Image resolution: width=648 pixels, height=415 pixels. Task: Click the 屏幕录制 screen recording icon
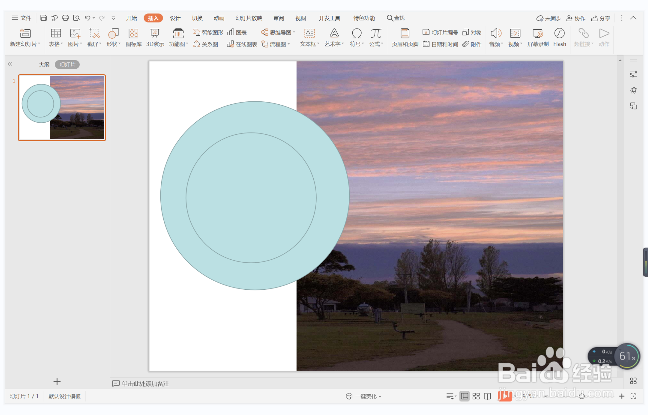pos(538,37)
